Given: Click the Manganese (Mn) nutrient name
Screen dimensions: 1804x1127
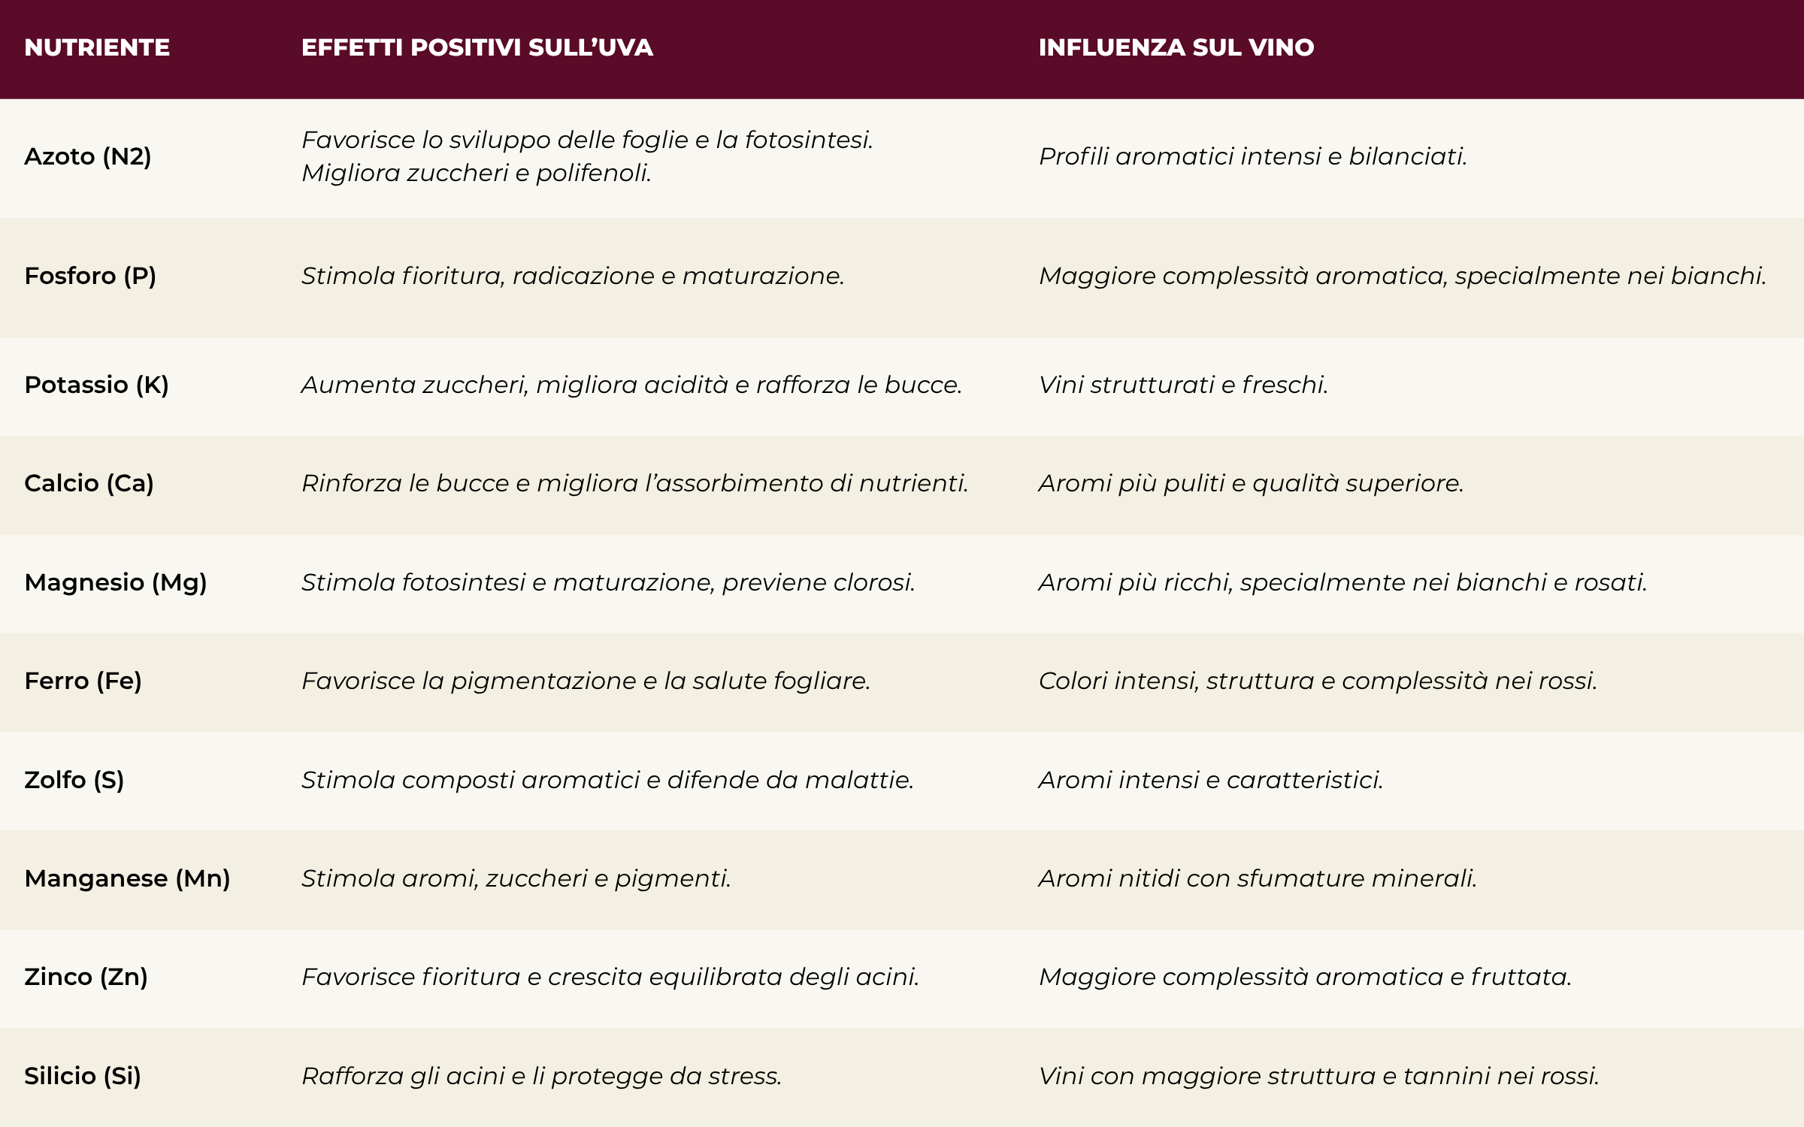Looking at the screenshot, I should coord(127,878).
